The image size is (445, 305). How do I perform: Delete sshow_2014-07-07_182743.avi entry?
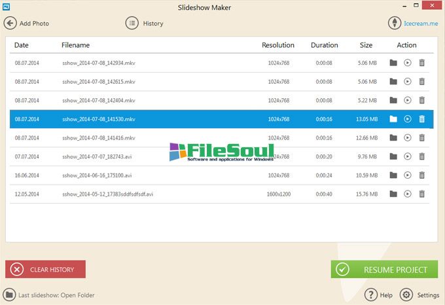tap(422, 157)
